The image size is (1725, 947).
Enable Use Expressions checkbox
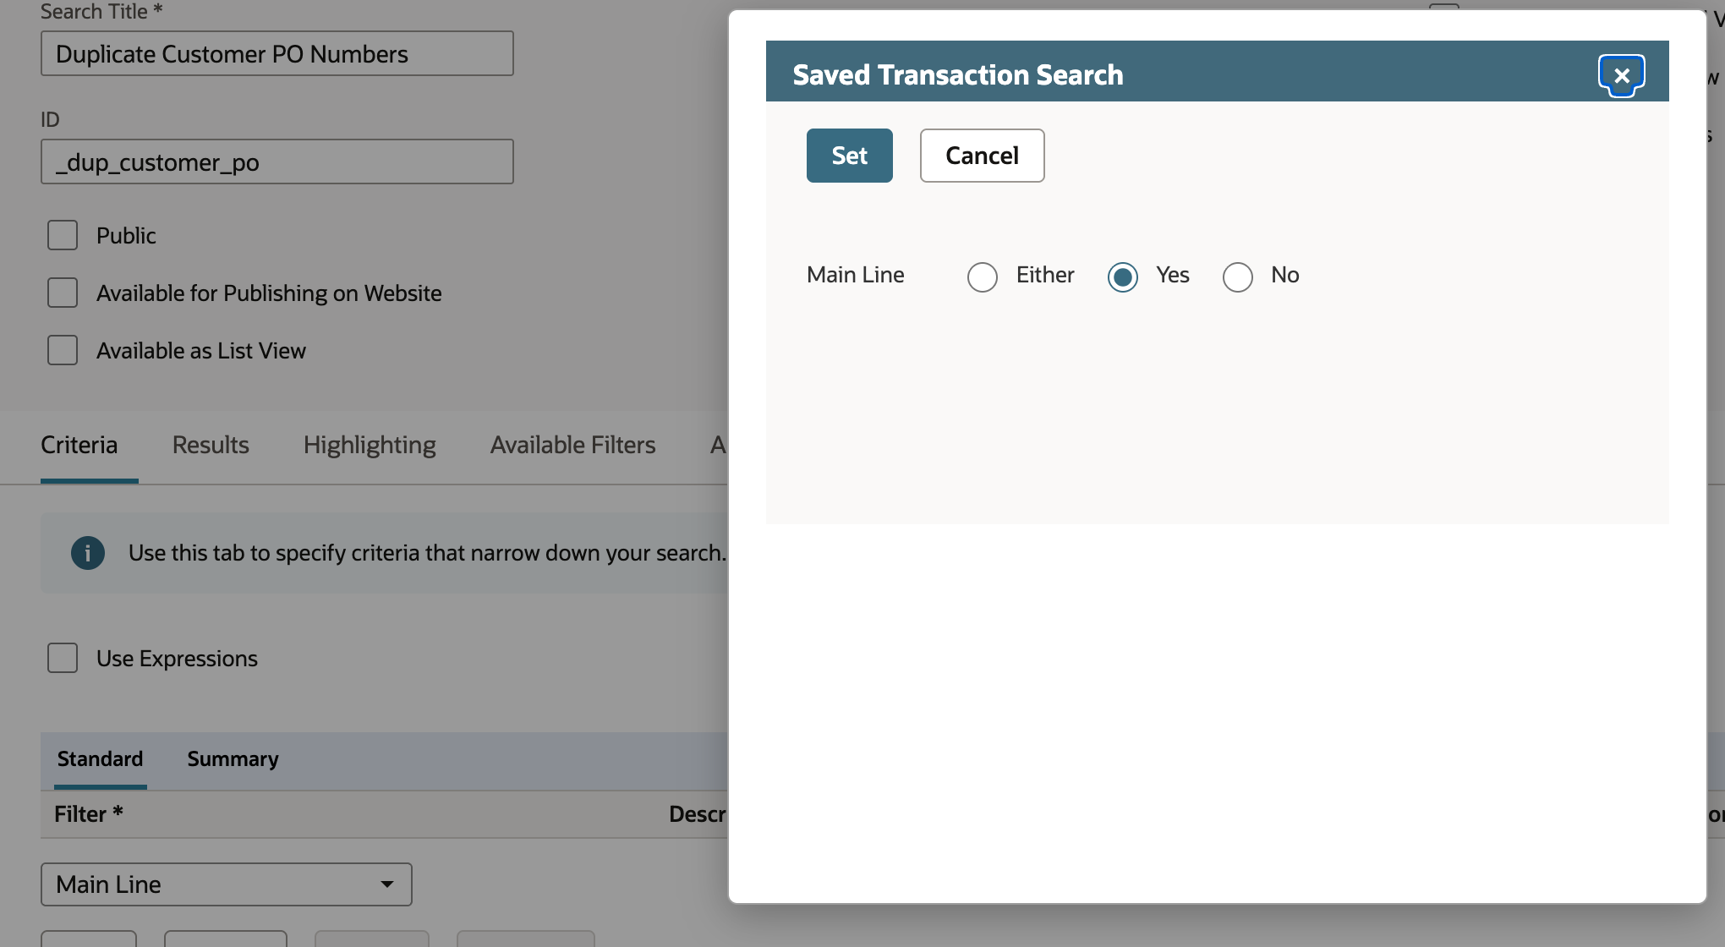click(63, 658)
